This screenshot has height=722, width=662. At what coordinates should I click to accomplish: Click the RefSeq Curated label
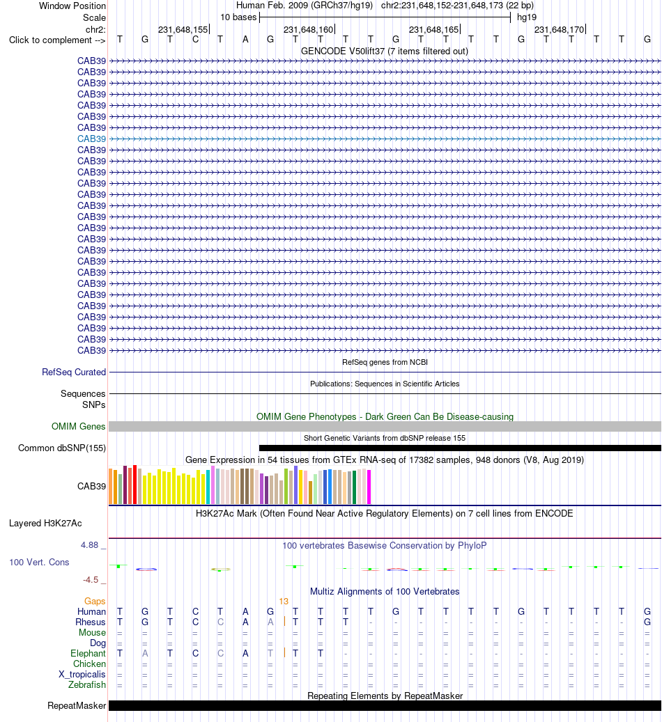[x=74, y=372]
